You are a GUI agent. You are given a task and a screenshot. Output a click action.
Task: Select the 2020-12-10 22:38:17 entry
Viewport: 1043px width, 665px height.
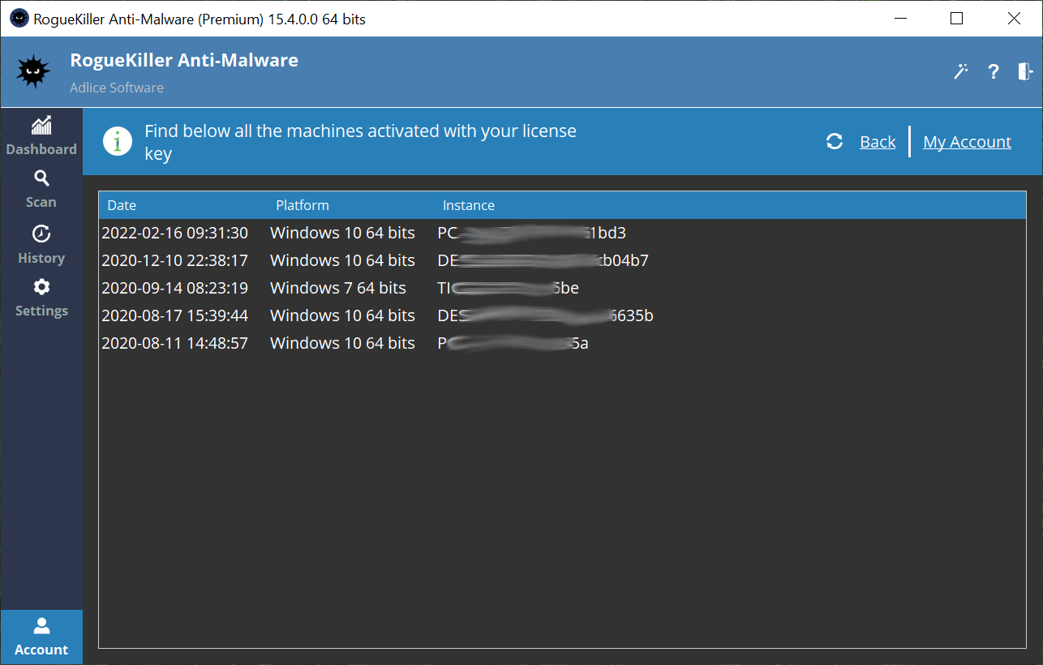pyautogui.click(x=174, y=260)
